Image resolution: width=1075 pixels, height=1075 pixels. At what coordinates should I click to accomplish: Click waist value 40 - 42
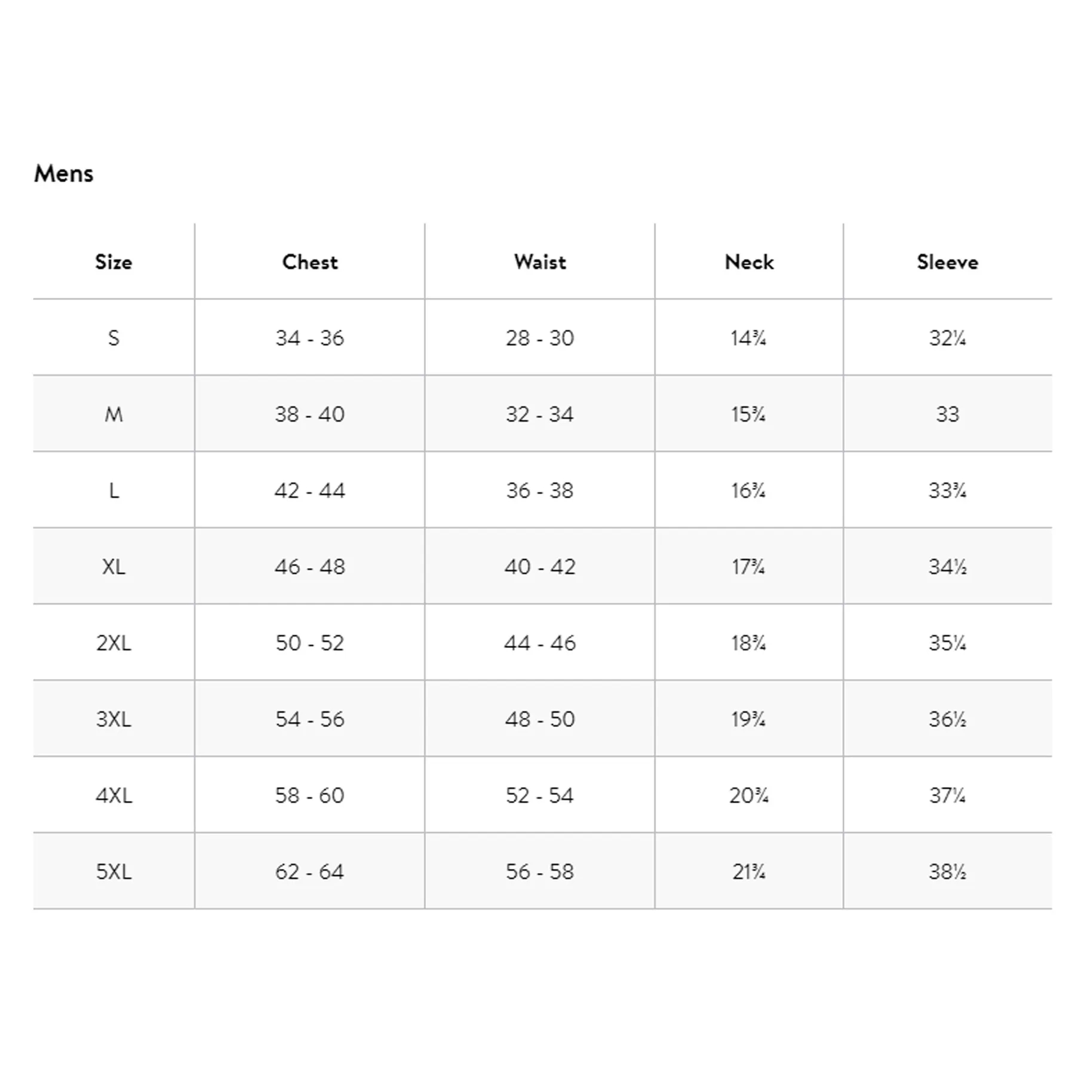tap(540, 567)
